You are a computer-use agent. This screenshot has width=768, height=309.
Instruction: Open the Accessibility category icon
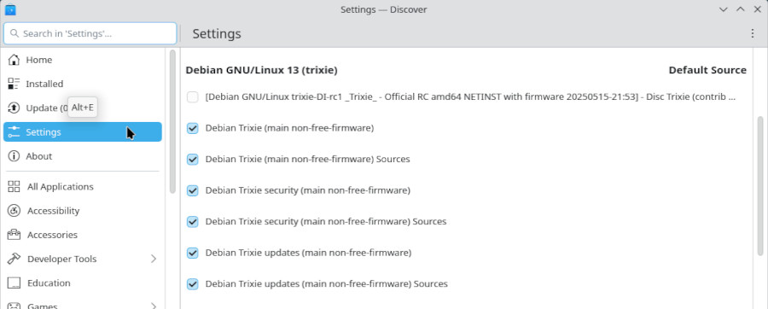point(15,211)
